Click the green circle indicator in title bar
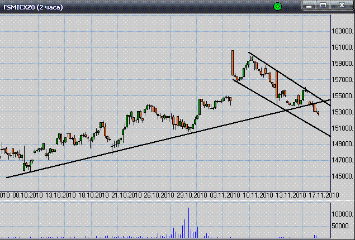This screenshot has width=355, height=240. click(277, 7)
